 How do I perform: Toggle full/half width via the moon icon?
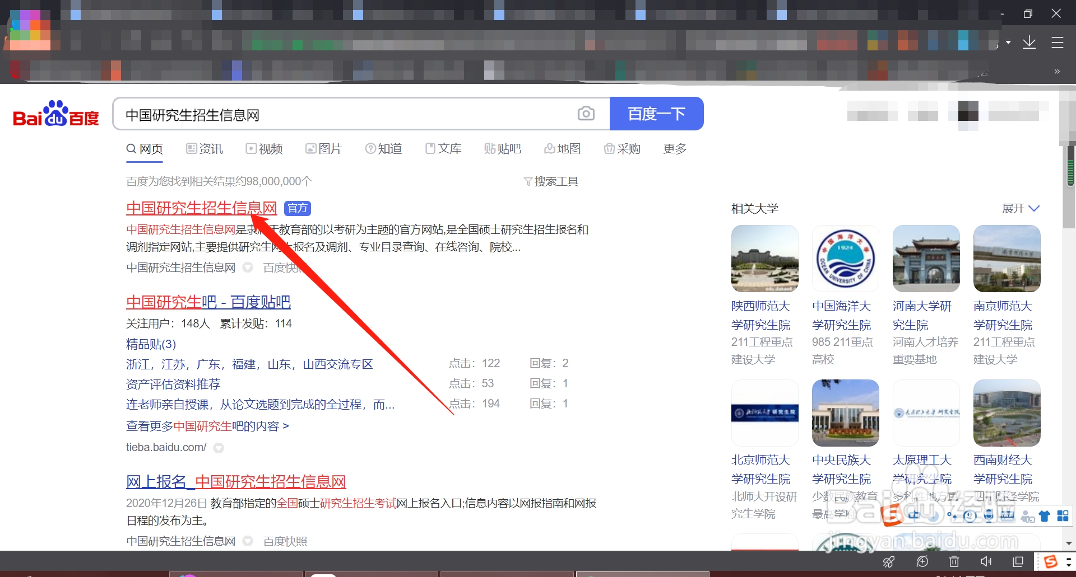tap(934, 515)
